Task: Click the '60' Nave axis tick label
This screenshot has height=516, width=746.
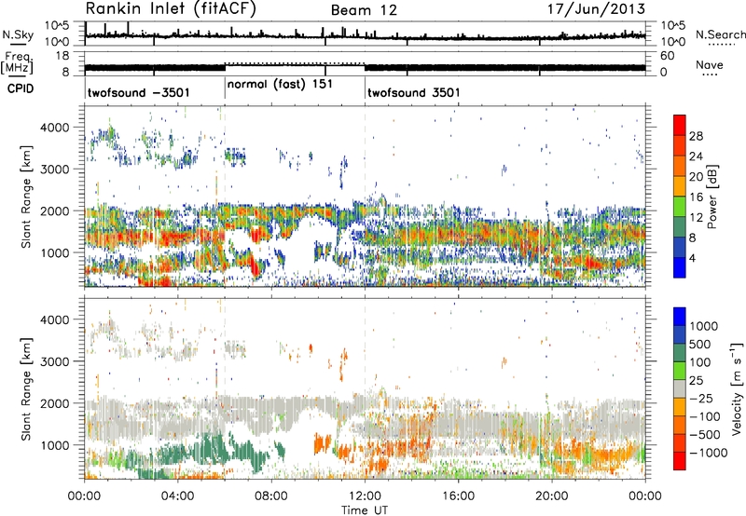Action: click(x=667, y=56)
